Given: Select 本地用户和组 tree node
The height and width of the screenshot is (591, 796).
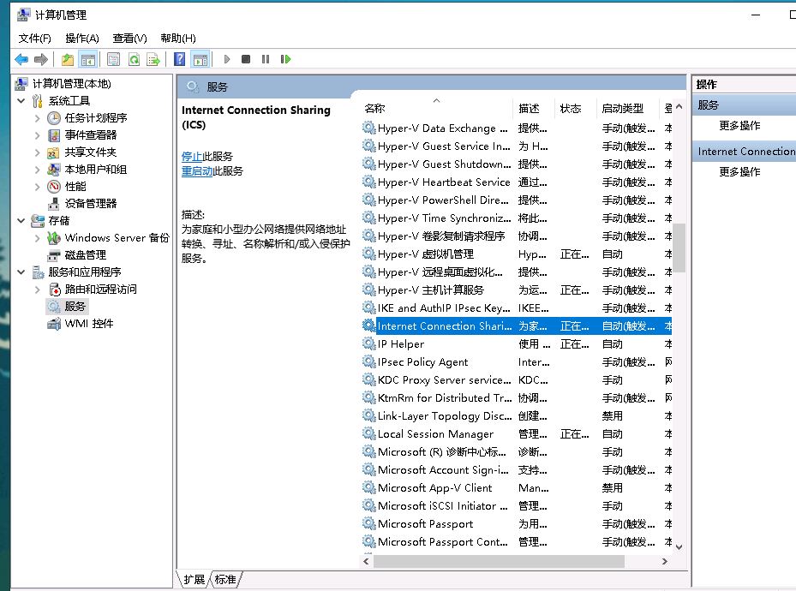Looking at the screenshot, I should pos(96,170).
